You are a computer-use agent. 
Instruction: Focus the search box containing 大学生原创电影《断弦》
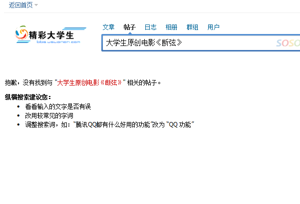(201, 43)
